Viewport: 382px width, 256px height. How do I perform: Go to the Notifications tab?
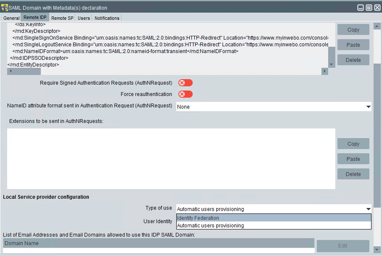(x=107, y=18)
